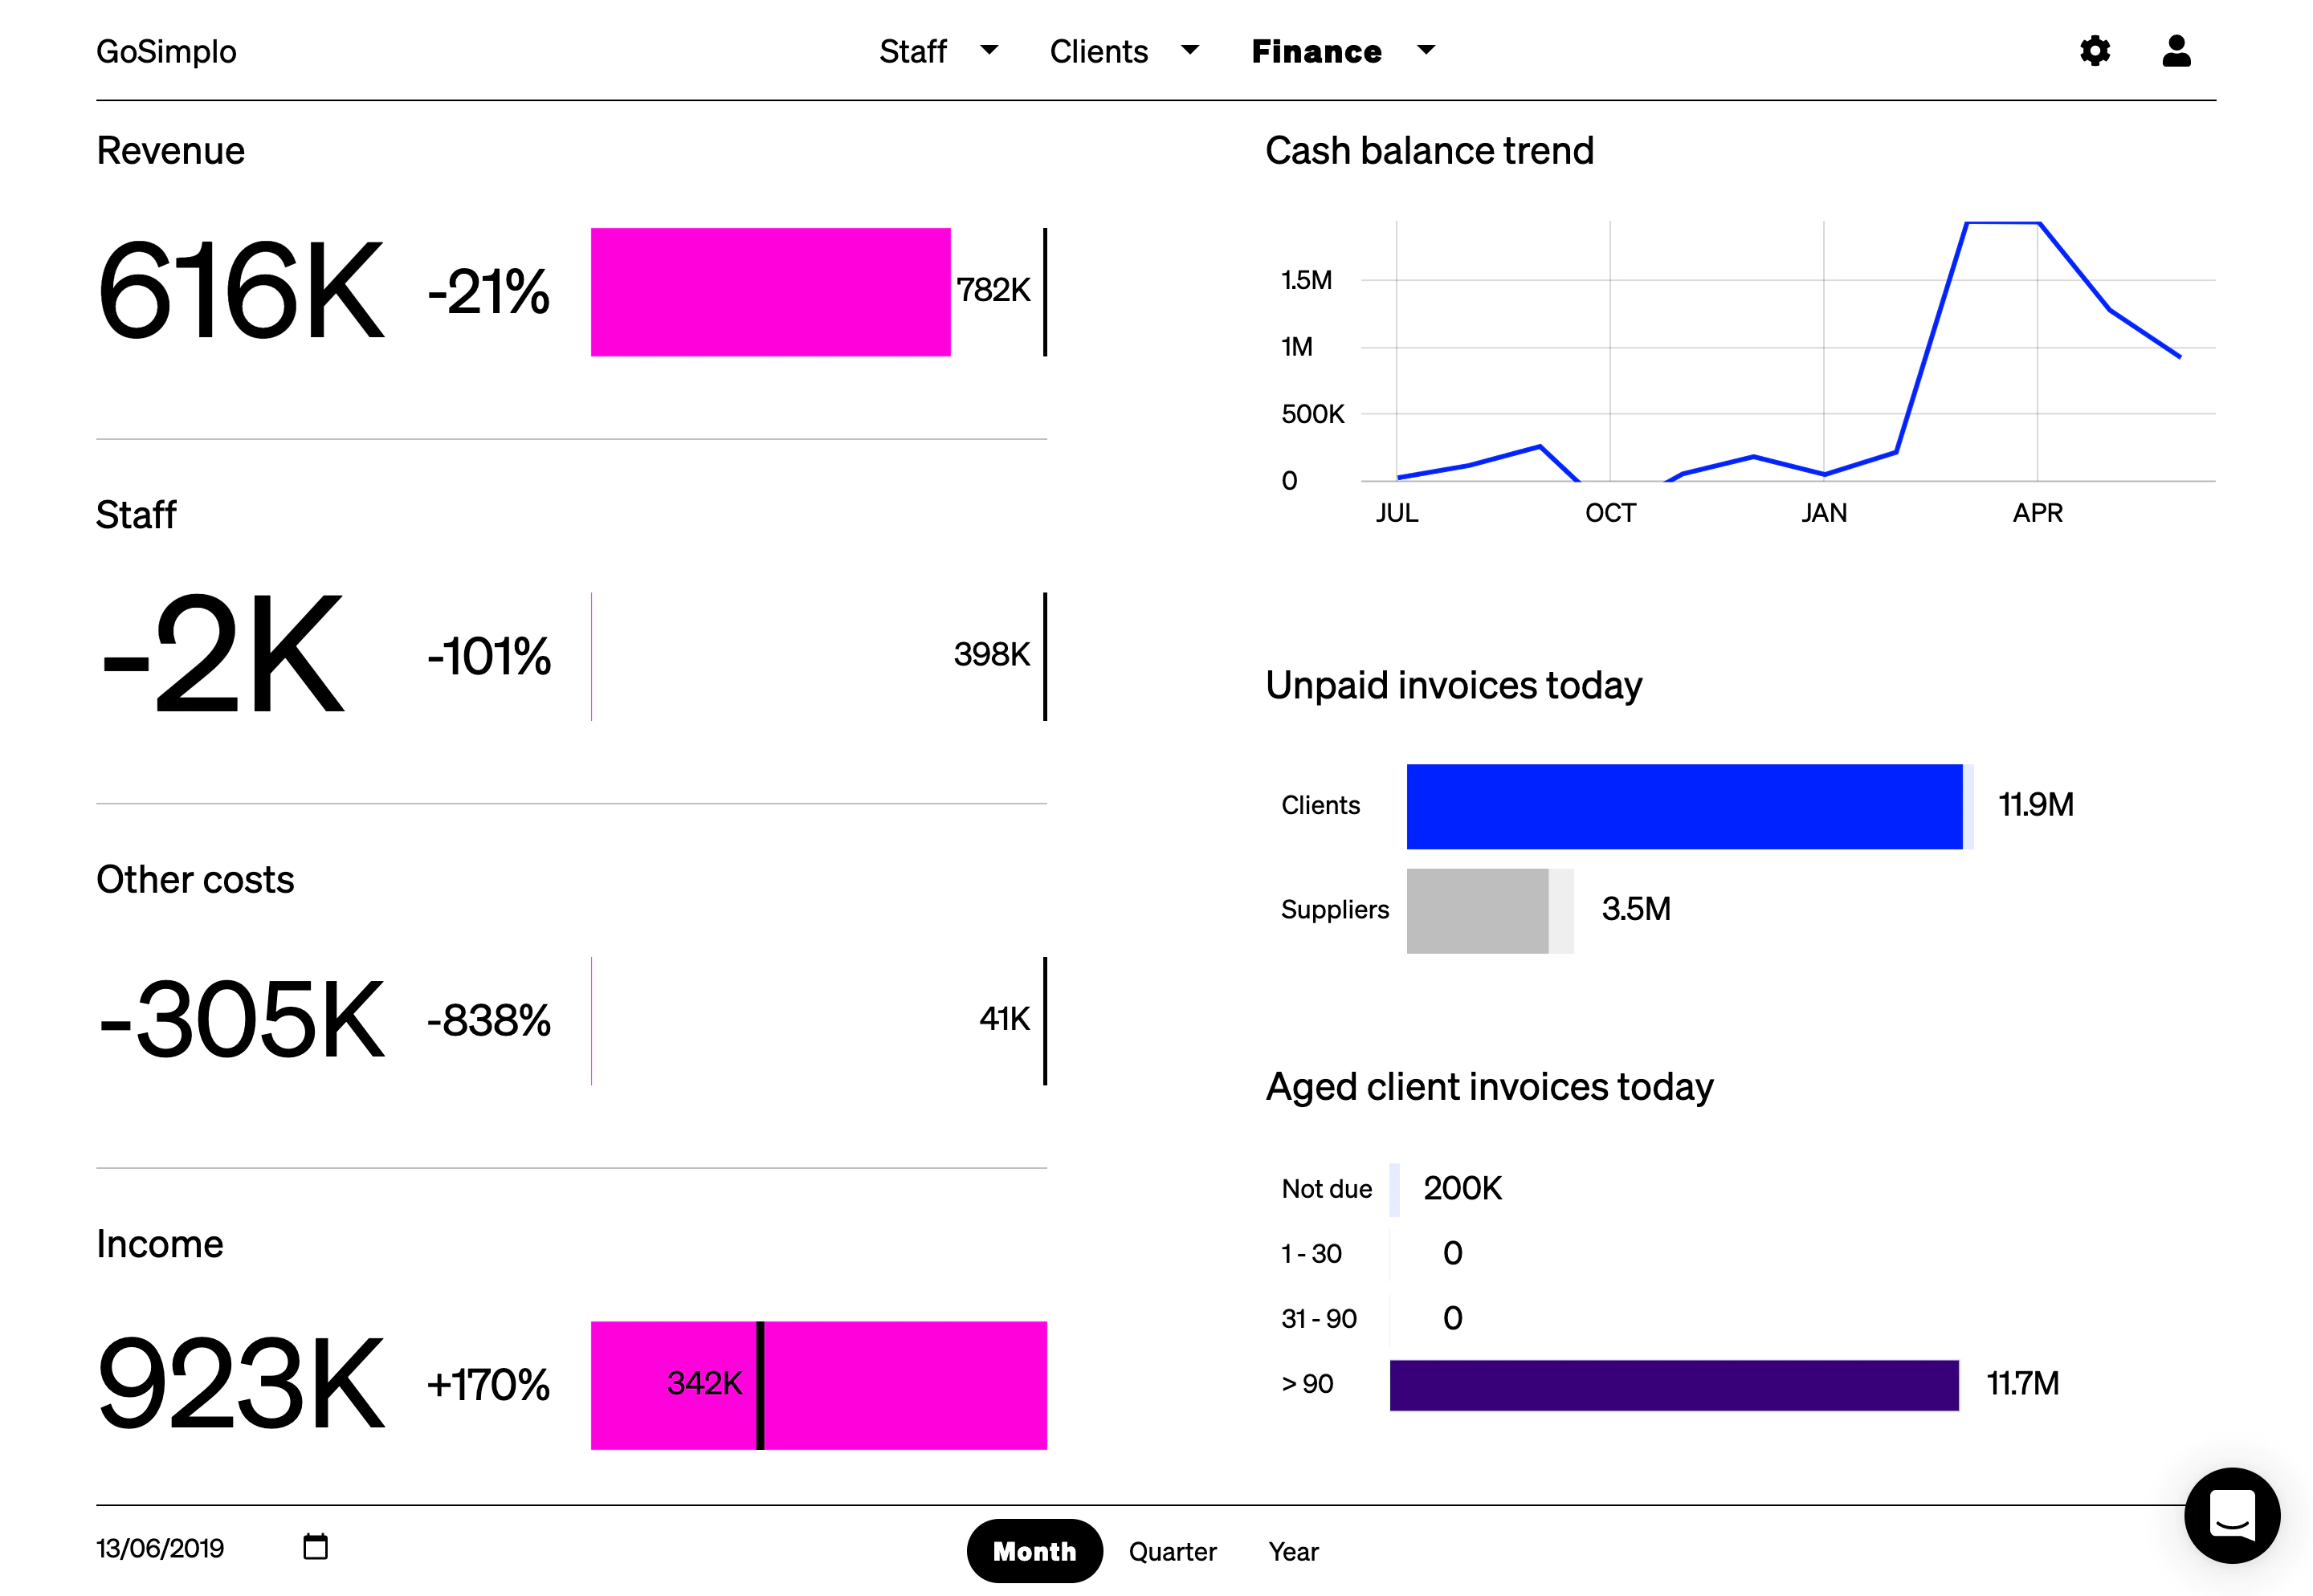Image resolution: width=2313 pixels, height=1596 pixels.
Task: Switch to Quarter period view
Action: pos(1173,1551)
